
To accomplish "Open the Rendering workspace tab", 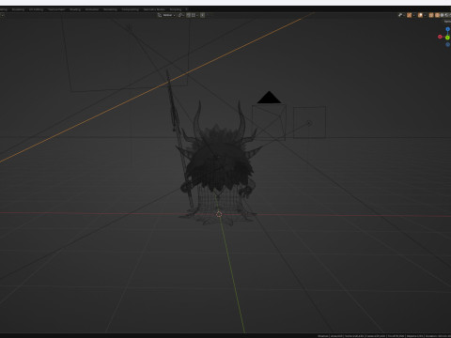I will (x=110, y=9).
